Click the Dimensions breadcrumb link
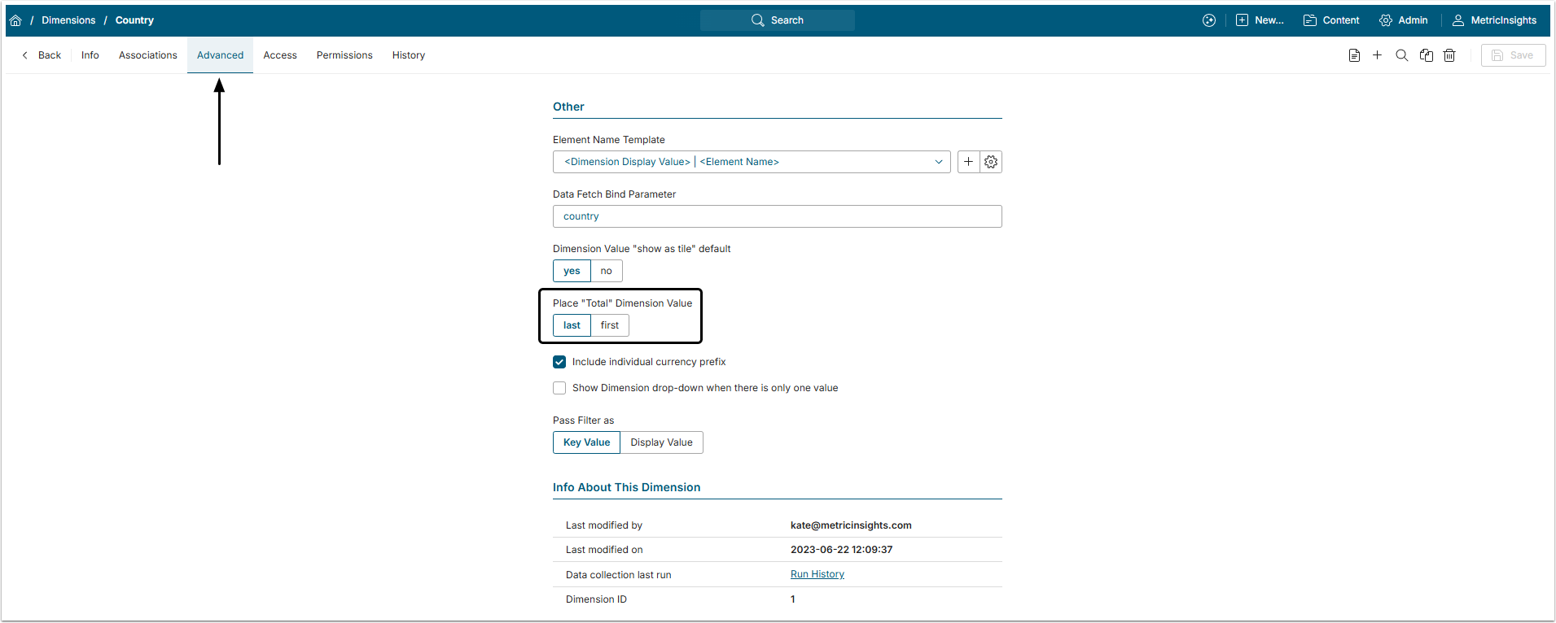 (68, 20)
